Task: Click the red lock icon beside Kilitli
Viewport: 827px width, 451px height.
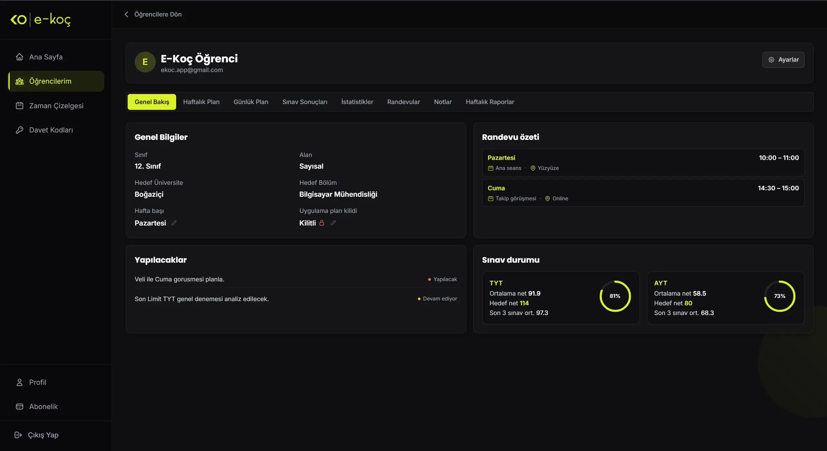Action: tap(322, 223)
